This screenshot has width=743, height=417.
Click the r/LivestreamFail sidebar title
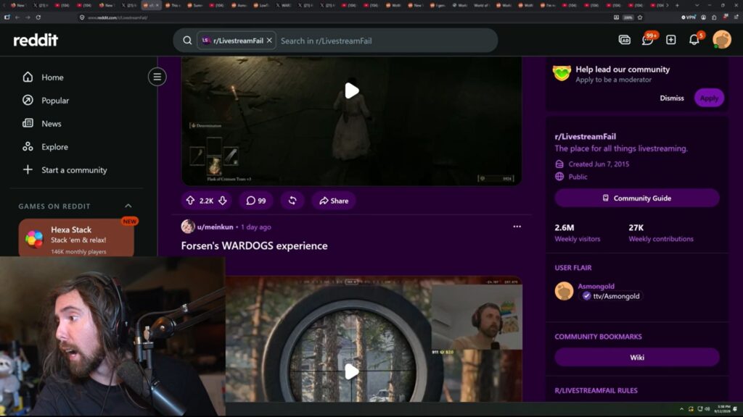click(586, 137)
